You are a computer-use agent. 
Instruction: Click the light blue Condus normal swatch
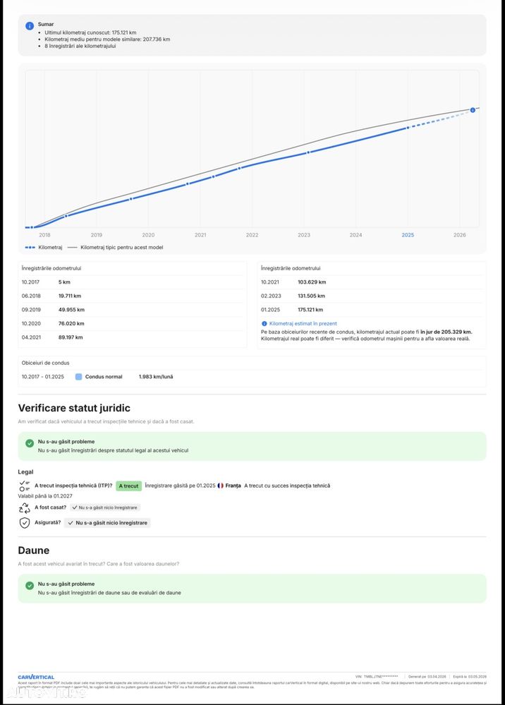[x=79, y=377]
